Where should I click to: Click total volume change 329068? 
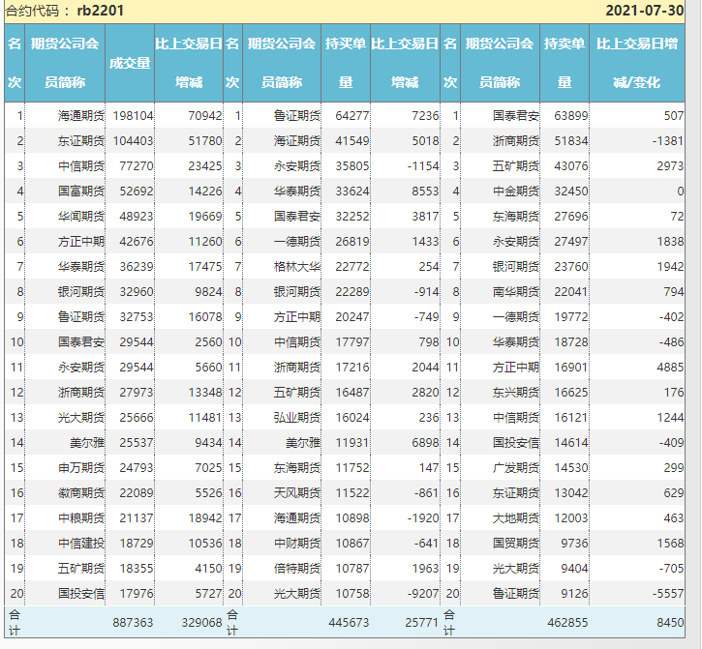202,623
